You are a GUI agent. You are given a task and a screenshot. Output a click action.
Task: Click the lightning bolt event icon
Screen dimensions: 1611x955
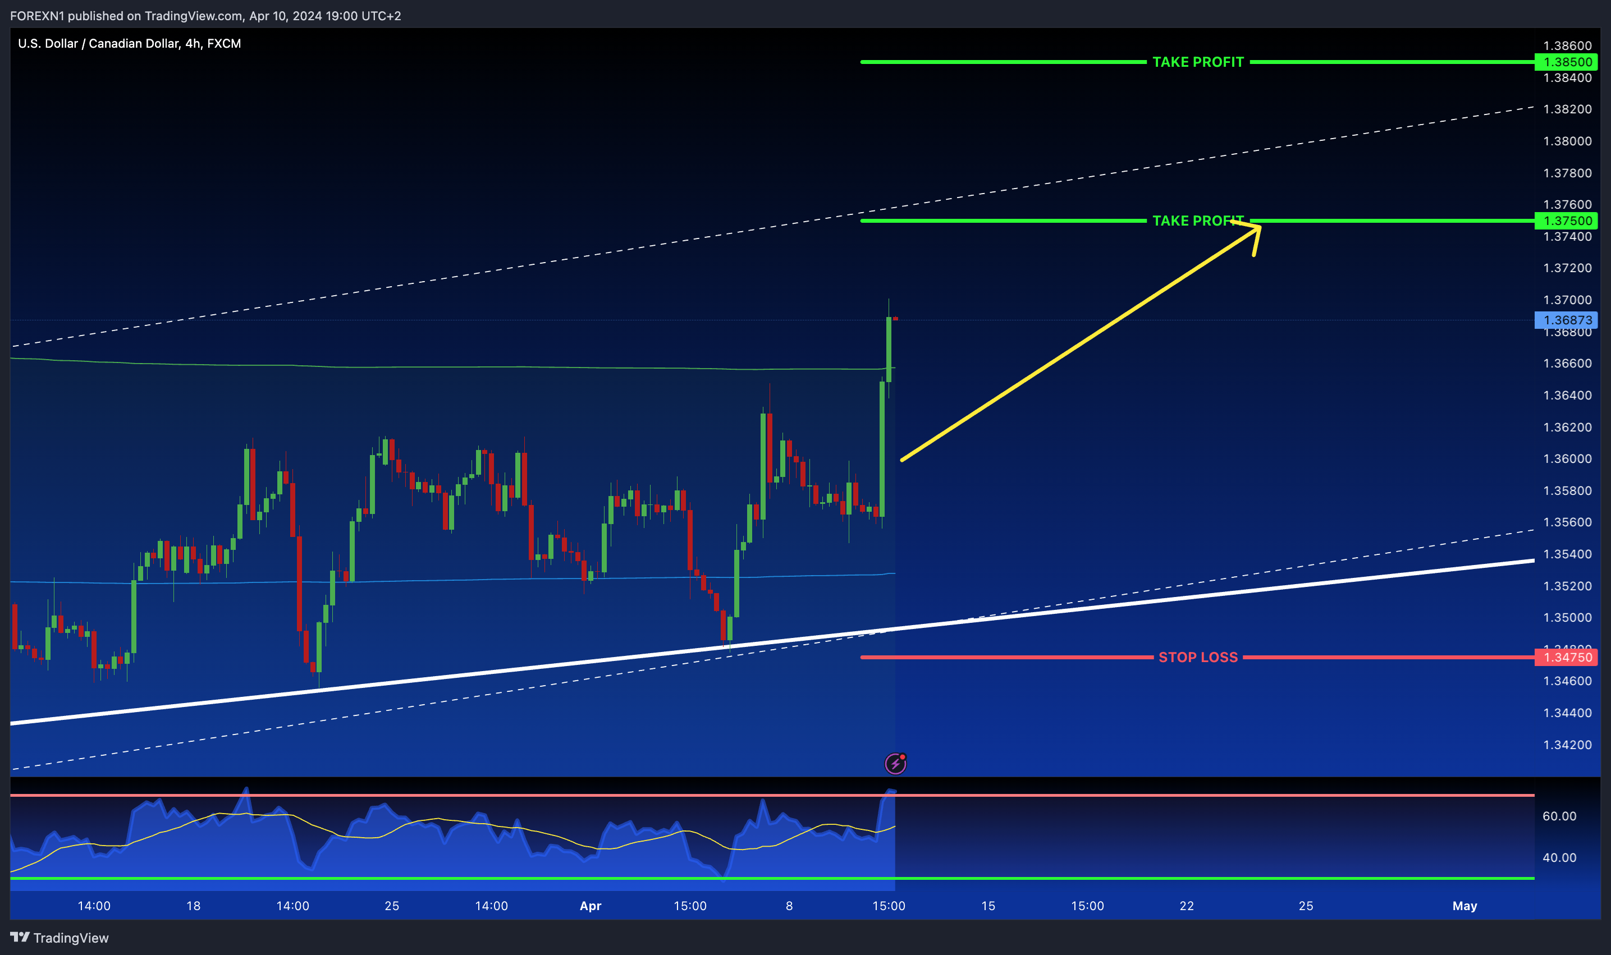coord(895,763)
